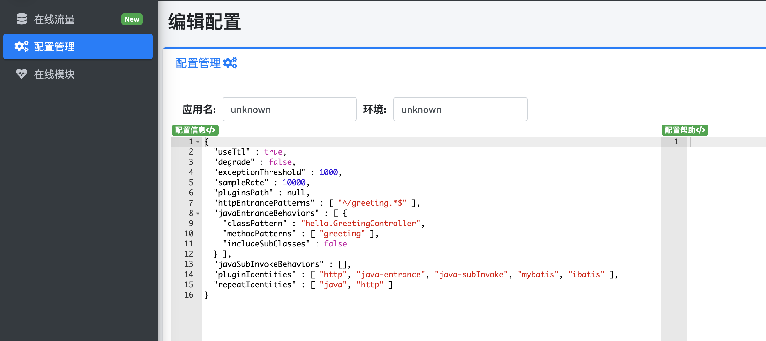Open the 在线模块 section
This screenshot has height=341, width=766.
[54, 74]
